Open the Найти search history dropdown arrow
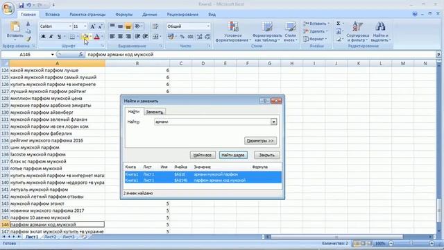444x250 pixels. (273, 122)
